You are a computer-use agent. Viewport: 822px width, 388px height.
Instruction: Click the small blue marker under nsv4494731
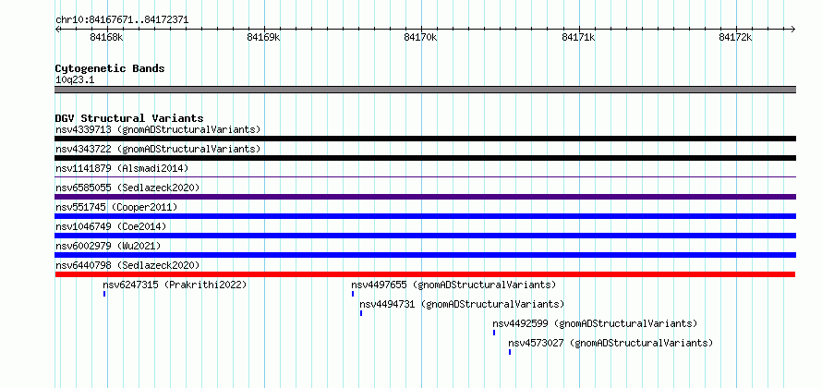pos(361,313)
